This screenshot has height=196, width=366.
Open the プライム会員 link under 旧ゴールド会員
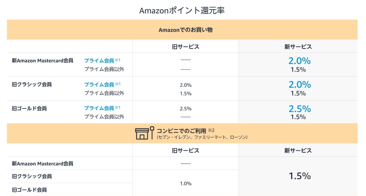[99, 108]
